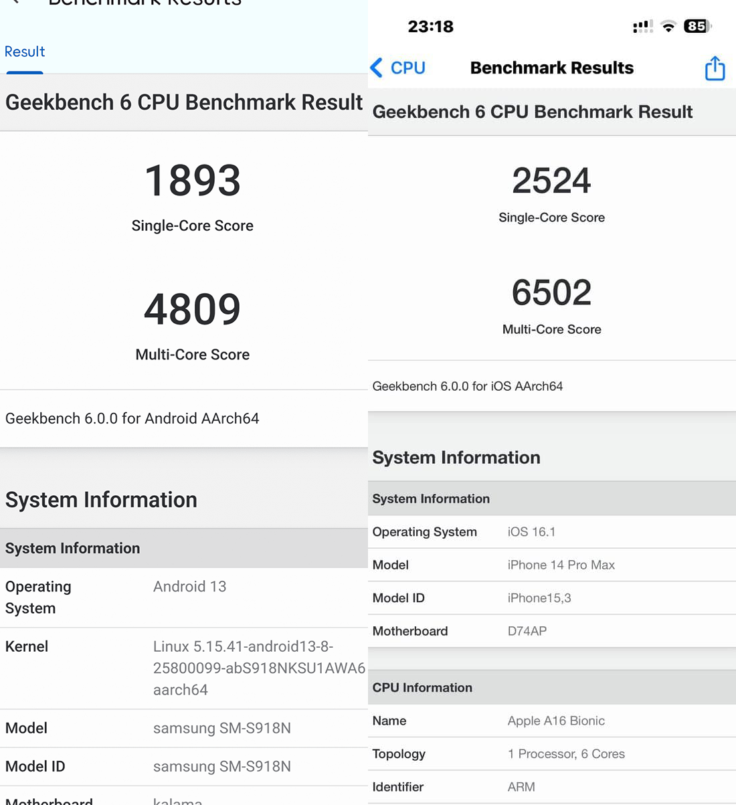
Task: Open the Result tab in Android app
Action: (25, 52)
